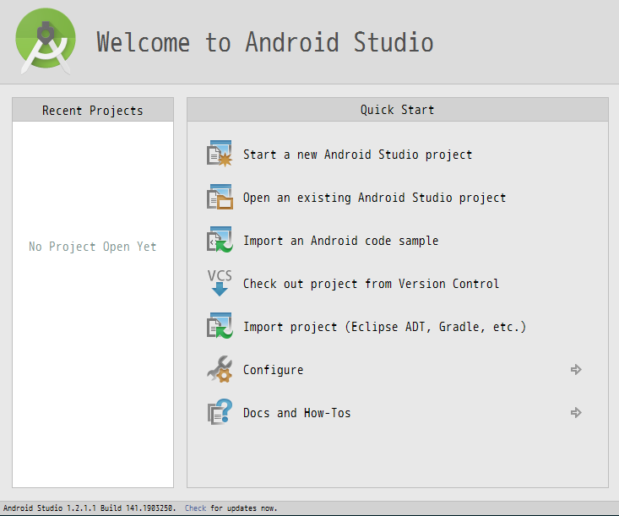Choose Import project (Eclipse ADT, Gradle, etc.)
Image resolution: width=619 pixels, height=516 pixels.
[x=384, y=327]
